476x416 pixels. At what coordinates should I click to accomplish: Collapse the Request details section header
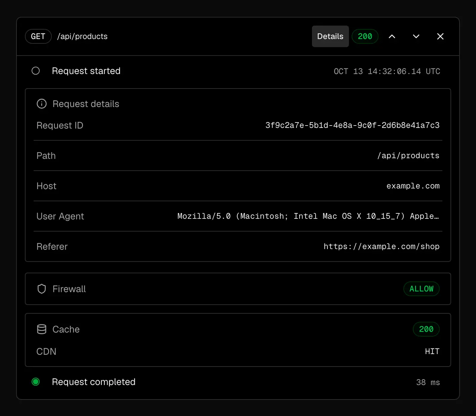238,104
